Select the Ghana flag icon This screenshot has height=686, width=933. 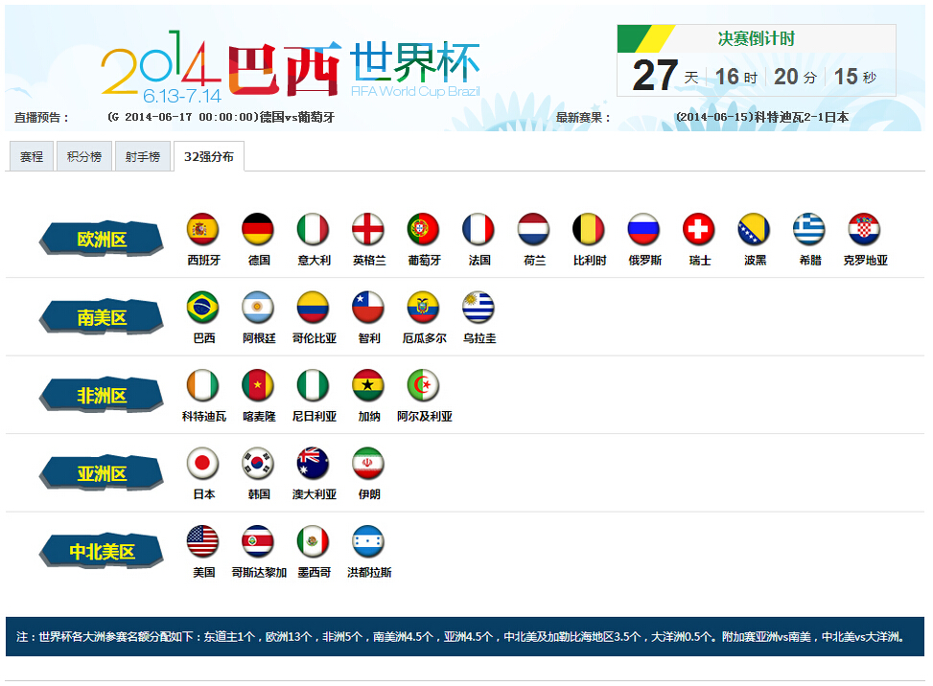click(x=367, y=387)
